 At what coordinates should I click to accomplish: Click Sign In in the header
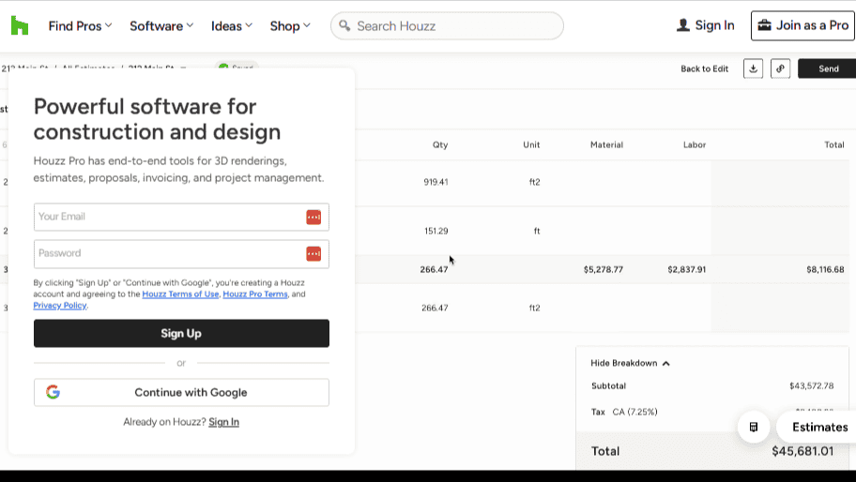(705, 25)
